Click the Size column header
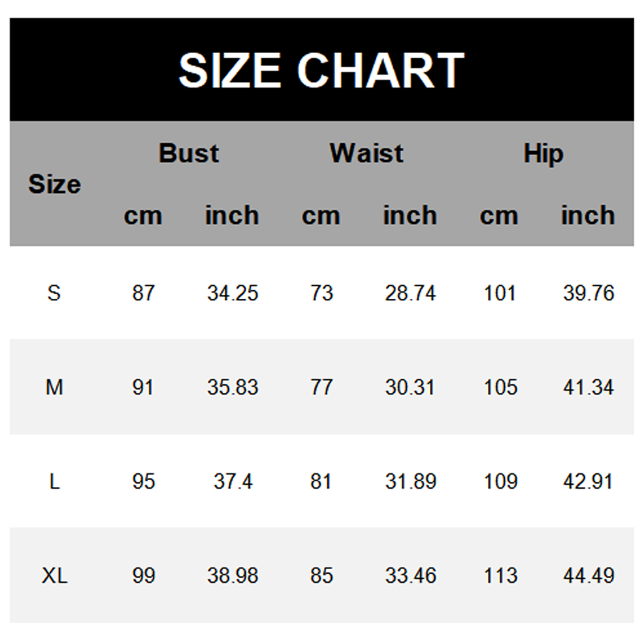The width and height of the screenshot is (643, 643). pos(55,184)
